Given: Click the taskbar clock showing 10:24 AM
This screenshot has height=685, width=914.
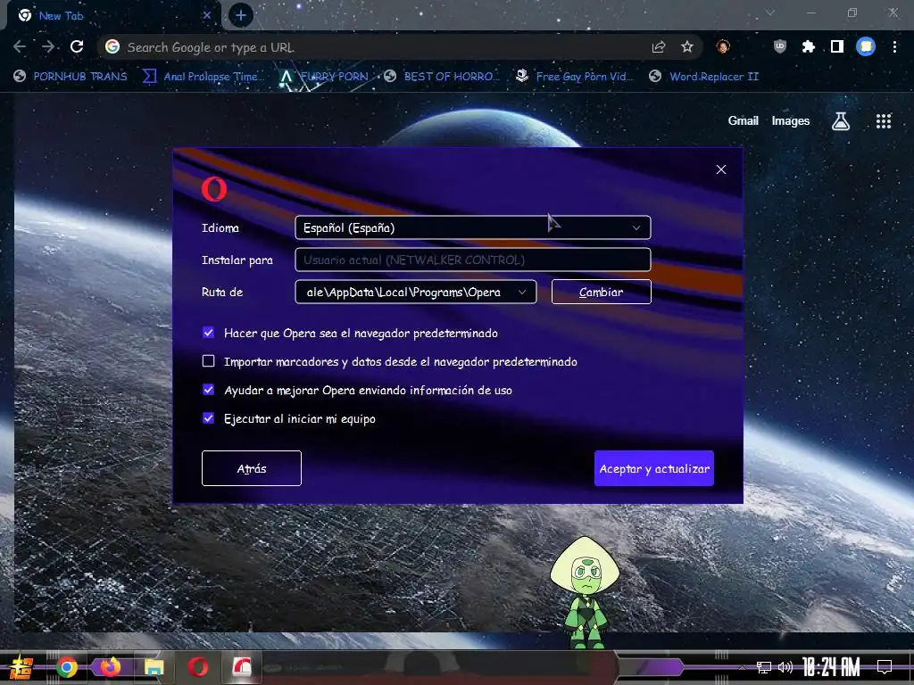Looking at the screenshot, I should [831, 667].
